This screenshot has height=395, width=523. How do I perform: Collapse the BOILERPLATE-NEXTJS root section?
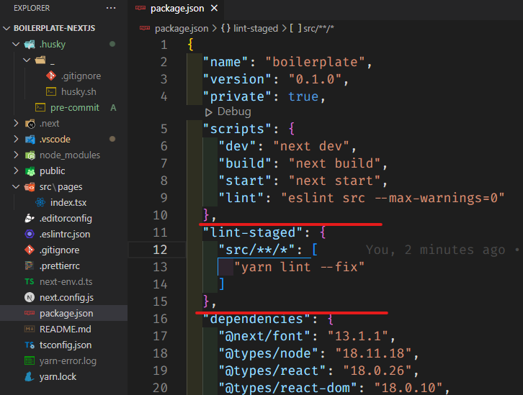point(7,29)
